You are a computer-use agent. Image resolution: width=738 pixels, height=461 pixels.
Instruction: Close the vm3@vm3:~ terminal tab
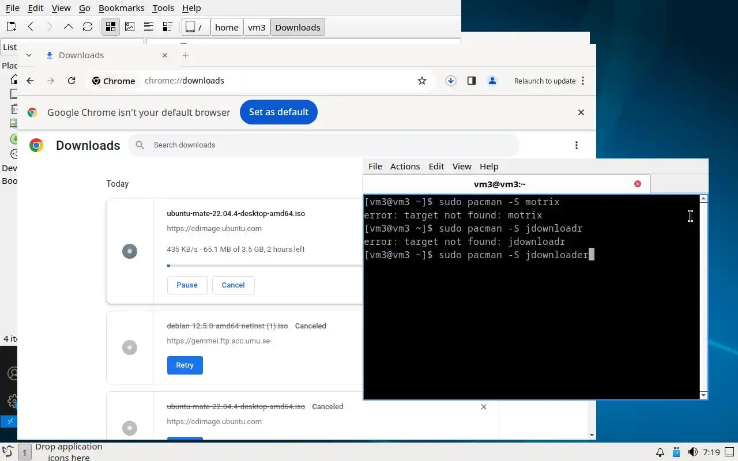coord(638,184)
